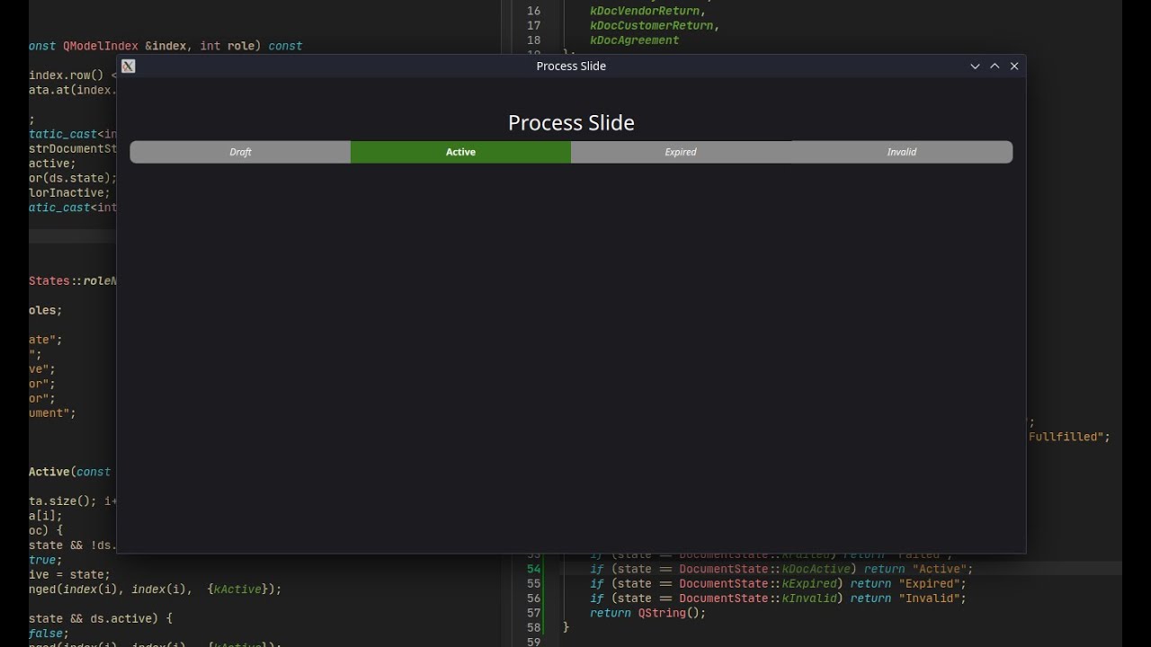The image size is (1151, 647).
Task: Click "Expired" string on line 55
Action: [929, 583]
